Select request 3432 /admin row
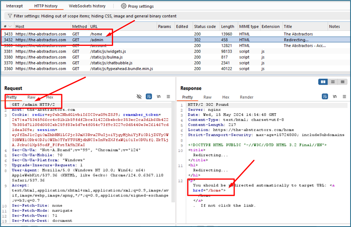This screenshot has width=351, height=227. [176, 40]
